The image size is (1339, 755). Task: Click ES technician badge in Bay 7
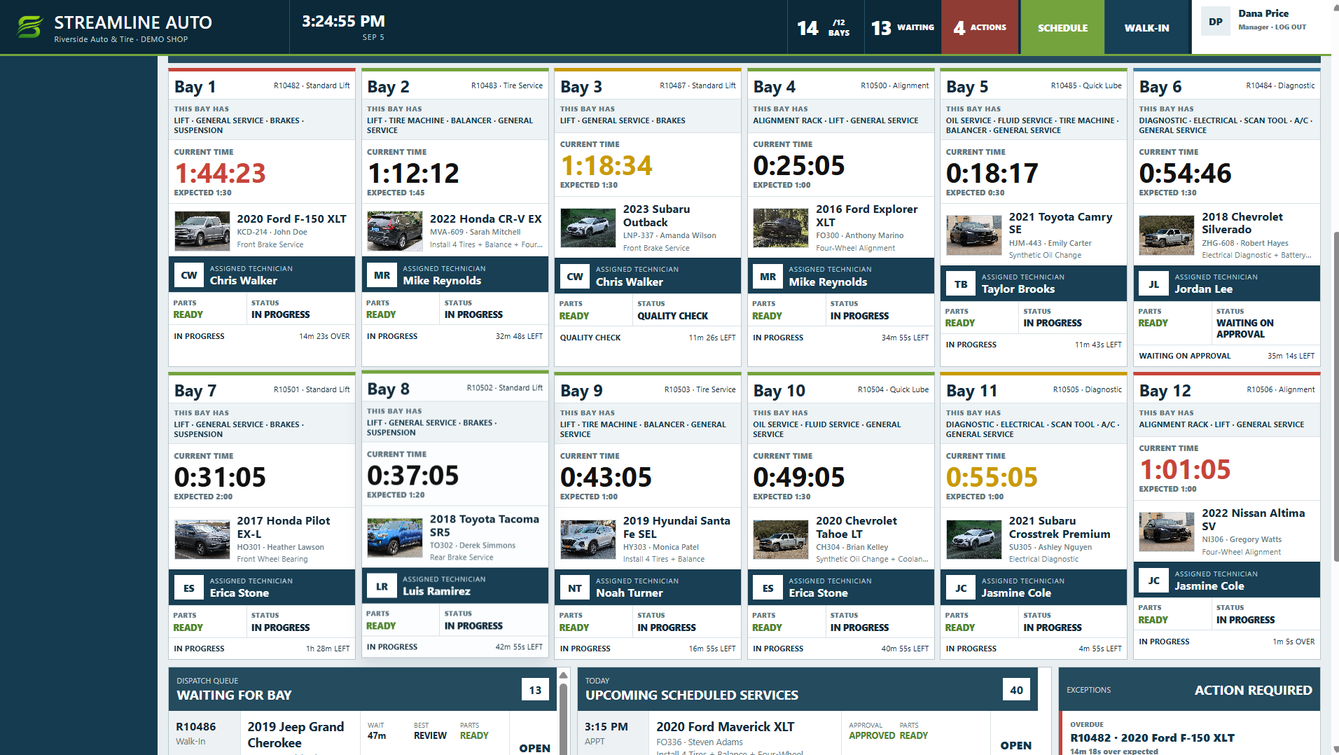(x=189, y=588)
